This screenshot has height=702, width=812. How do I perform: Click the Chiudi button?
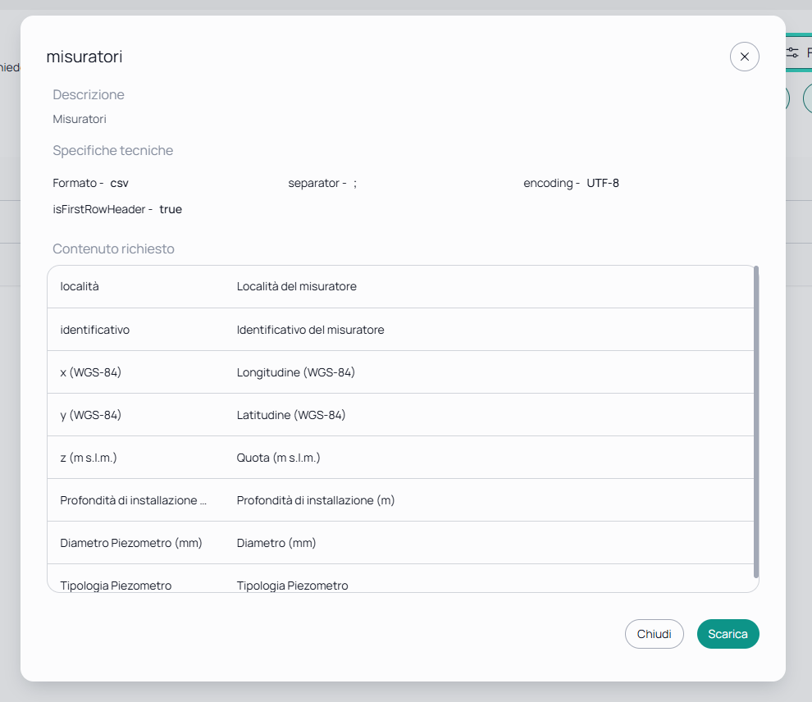pos(654,634)
